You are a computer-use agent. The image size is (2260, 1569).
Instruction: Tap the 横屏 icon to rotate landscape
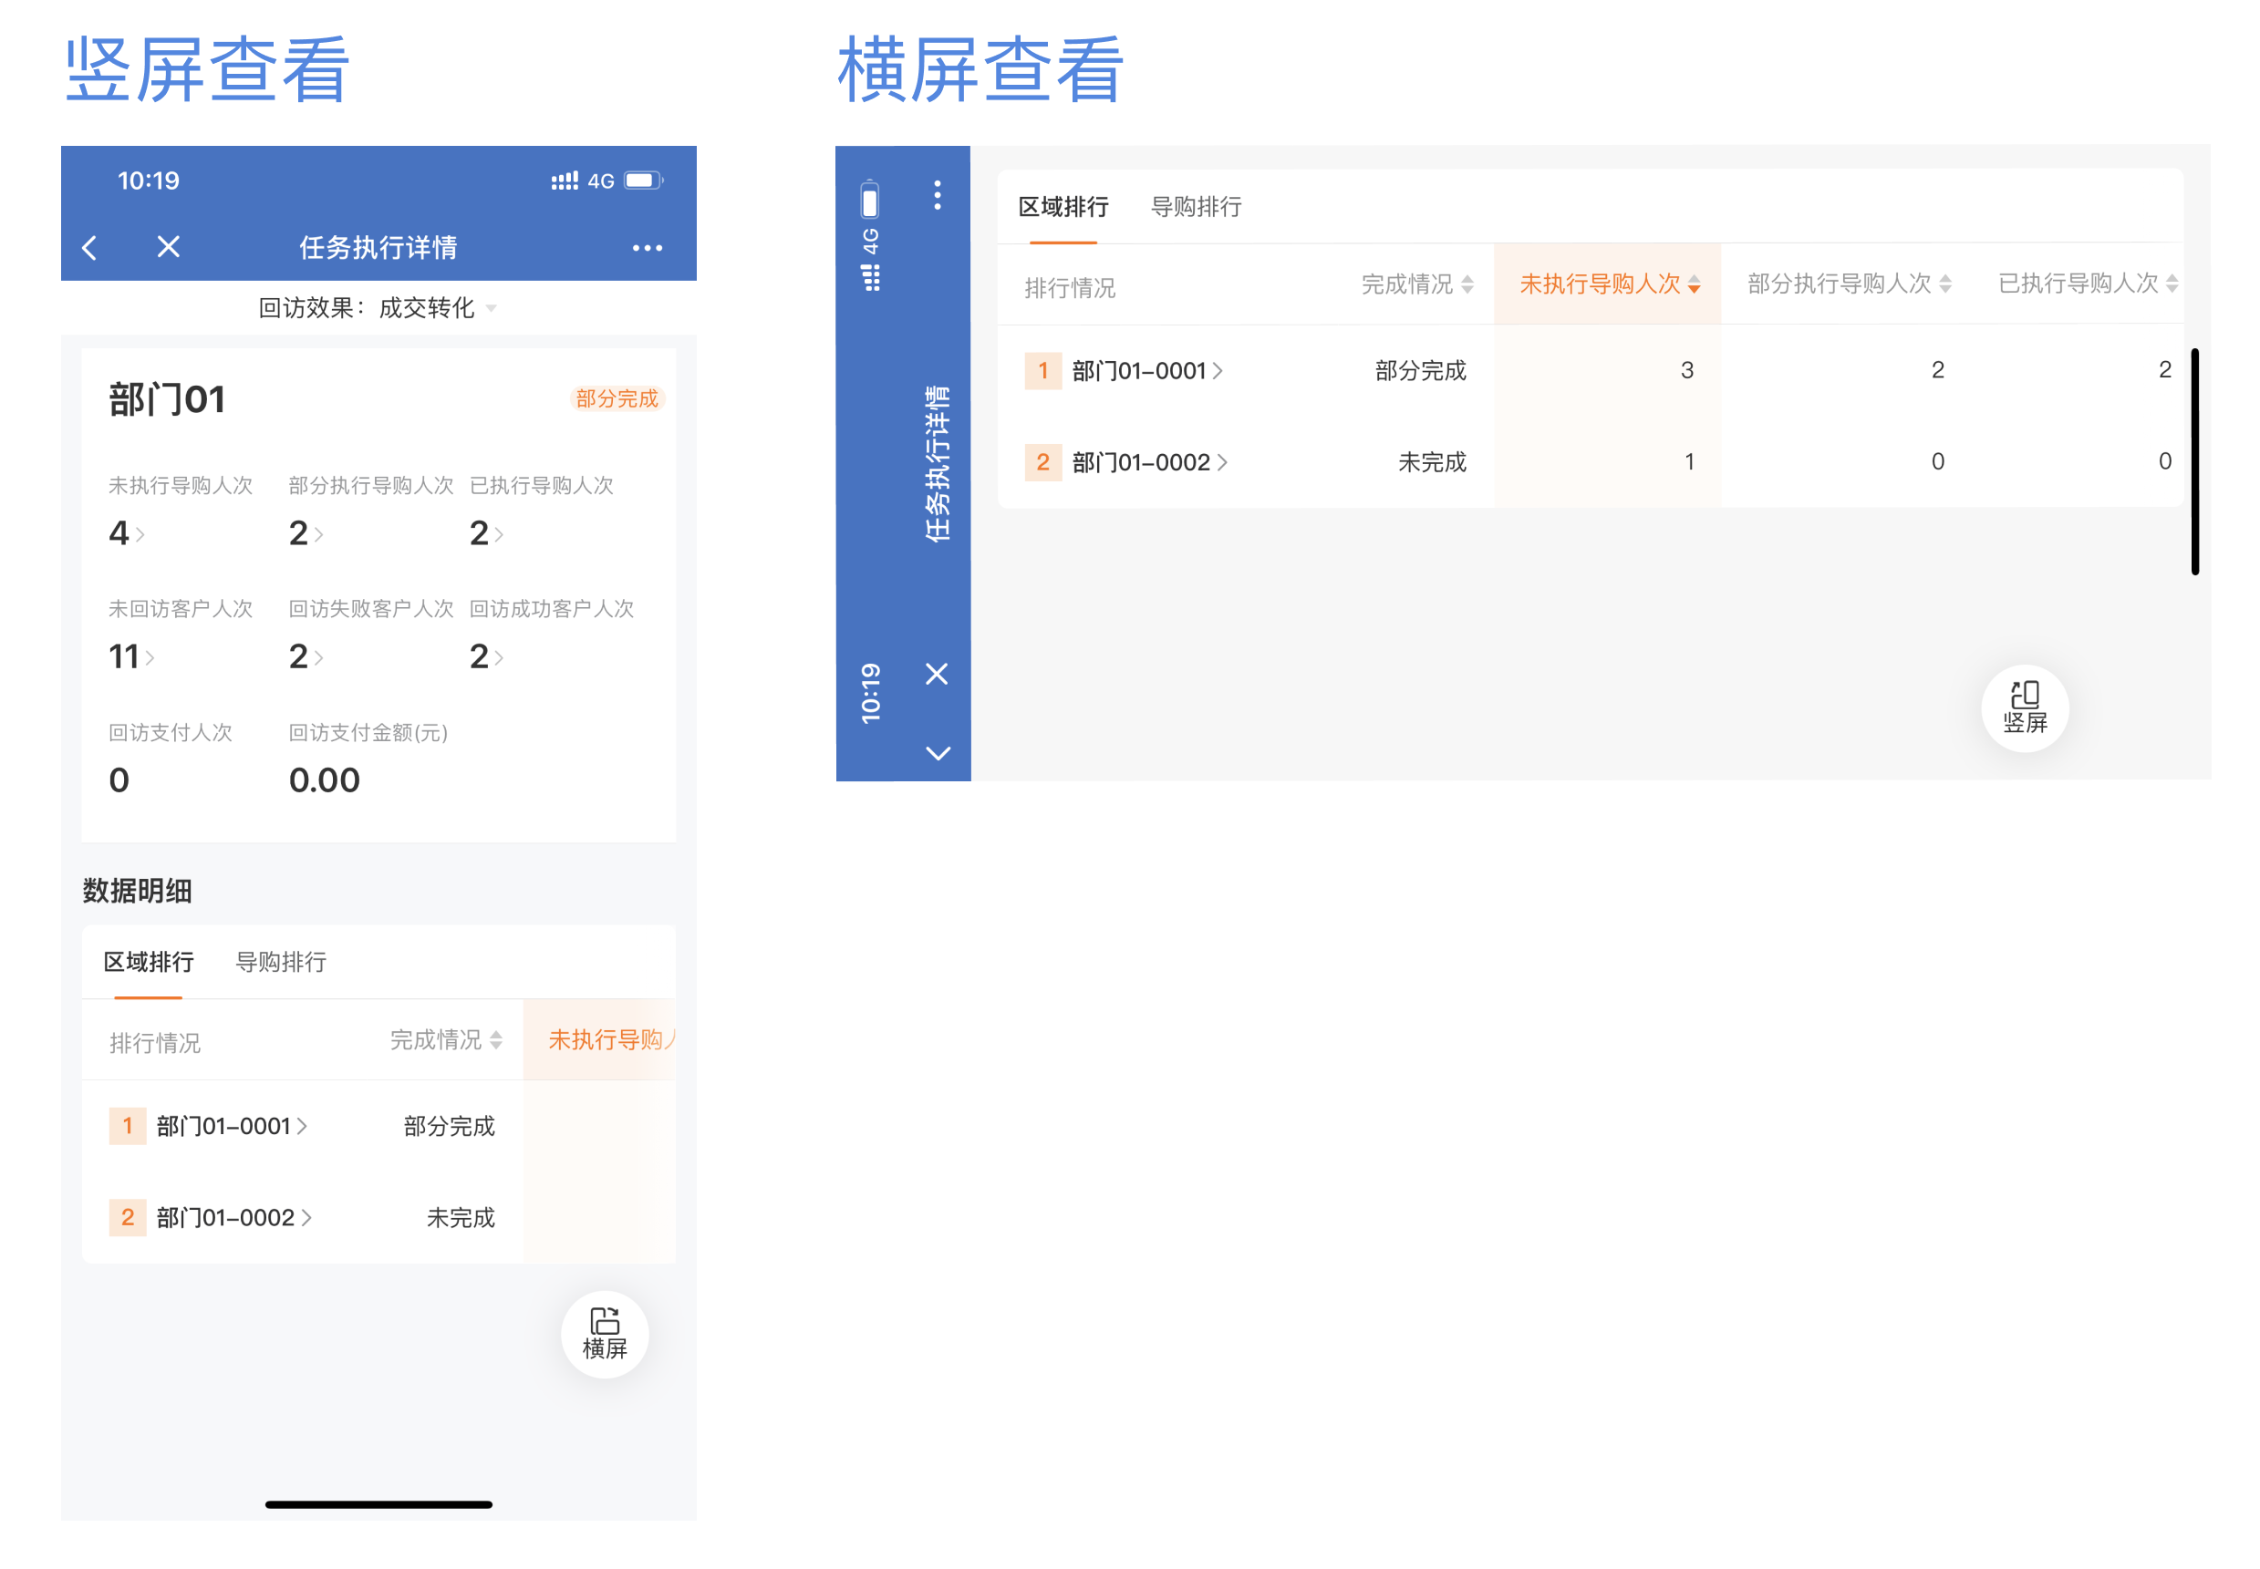pos(605,1333)
